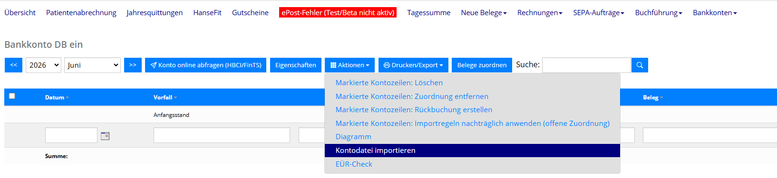
Task: Click the magnifier search button
Action: (x=640, y=65)
